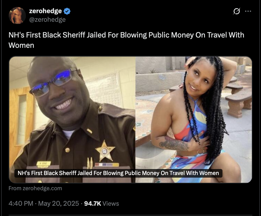Click the tweet headline text about NH's sheriff

click(126, 40)
